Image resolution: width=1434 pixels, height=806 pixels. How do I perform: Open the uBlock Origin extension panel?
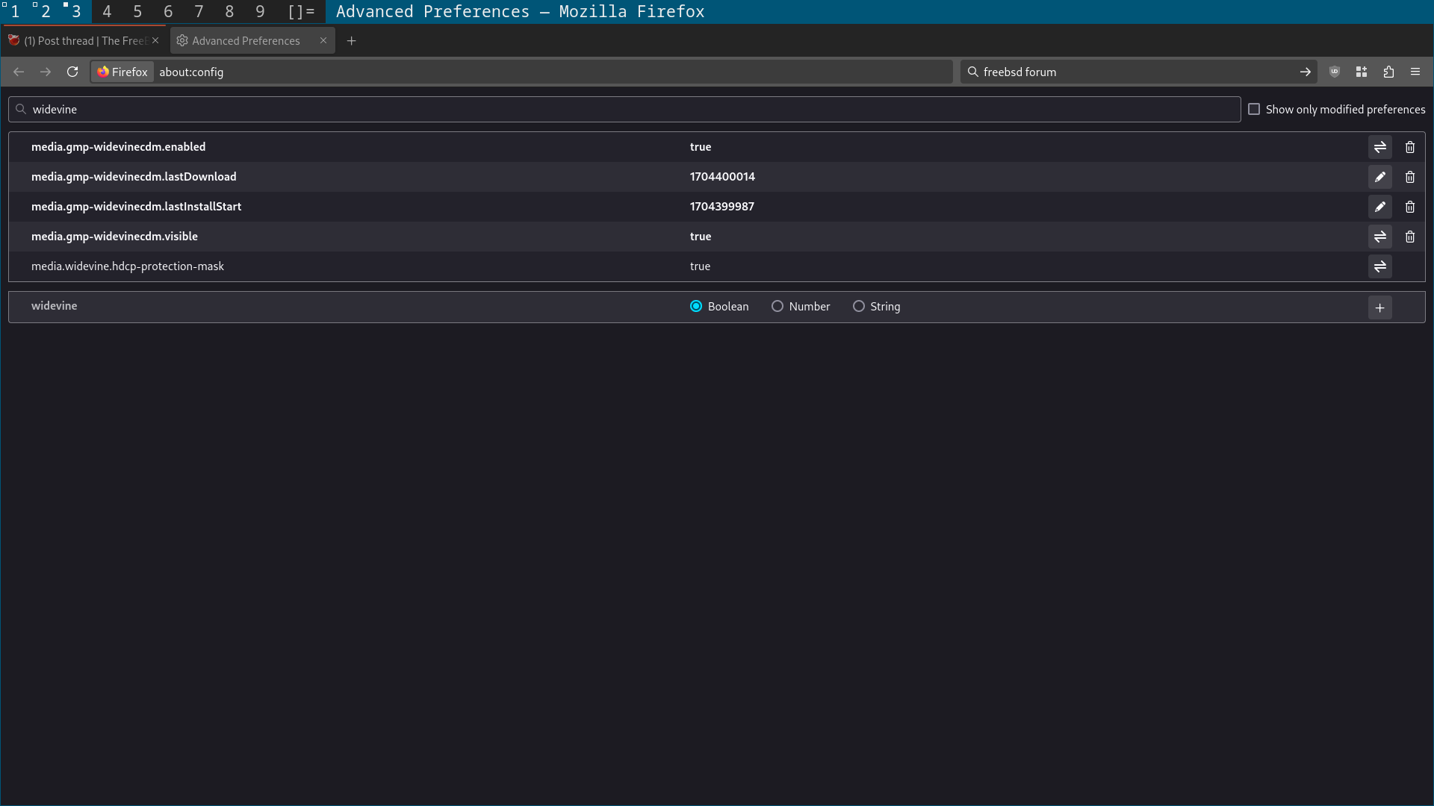click(x=1335, y=72)
